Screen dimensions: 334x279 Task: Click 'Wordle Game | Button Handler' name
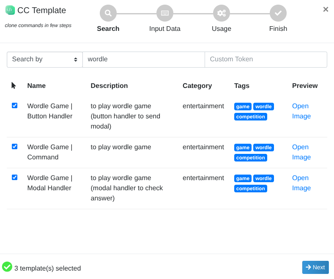point(50,111)
